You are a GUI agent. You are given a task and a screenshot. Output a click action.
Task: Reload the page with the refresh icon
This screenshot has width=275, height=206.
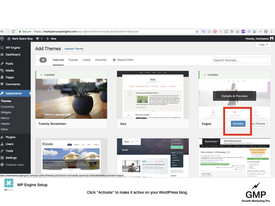point(13,32)
